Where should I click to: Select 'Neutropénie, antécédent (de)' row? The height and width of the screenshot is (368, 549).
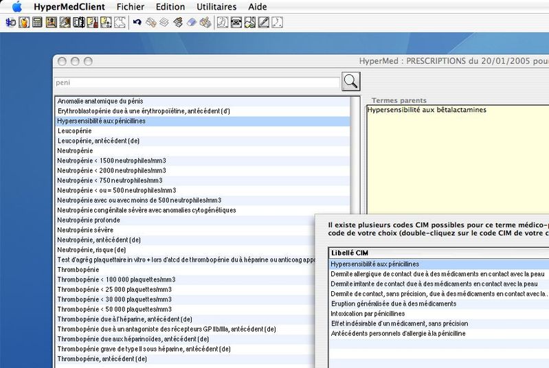186,240
